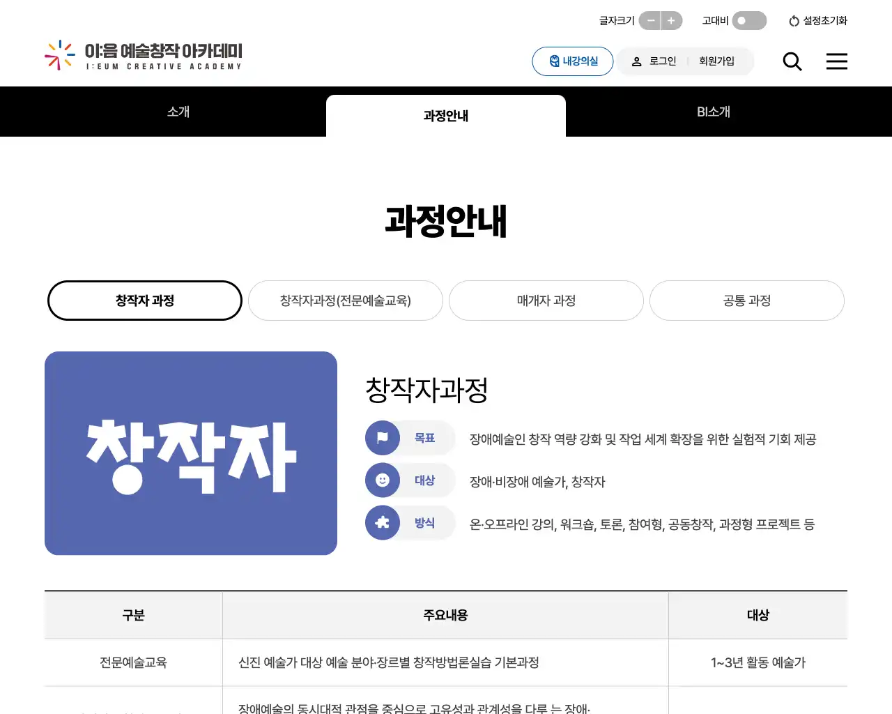The height and width of the screenshot is (714, 892).
Task: Select the 창작자 과정 tab
Action: [145, 301]
